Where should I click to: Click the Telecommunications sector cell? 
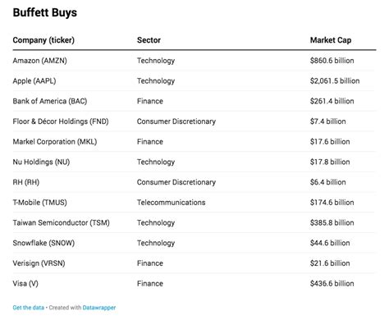[x=171, y=203]
